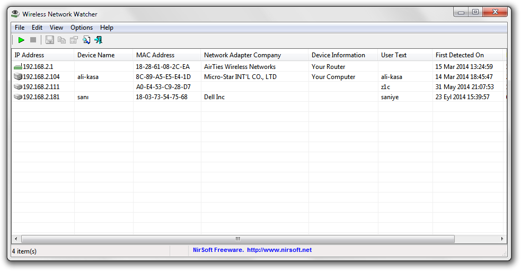Click the Exit door toolbar icon

[x=98, y=40]
